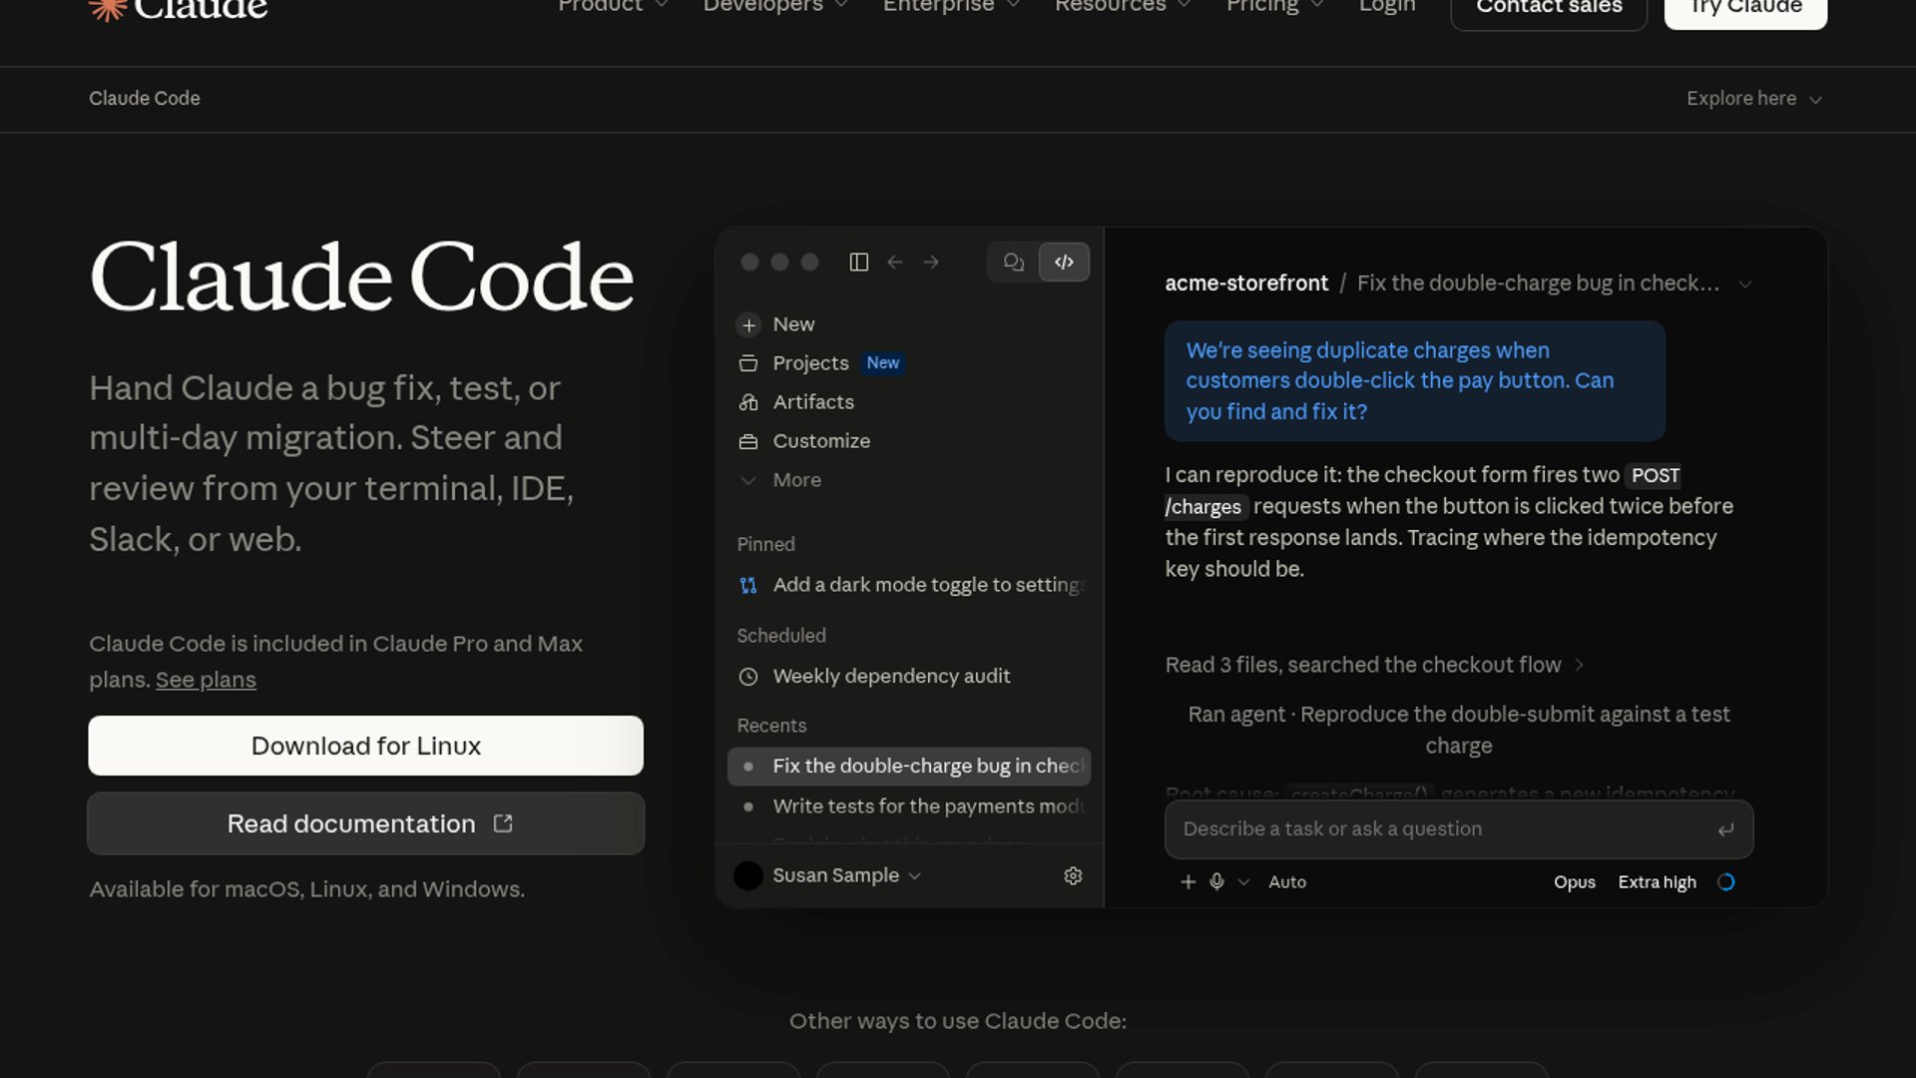Click the blue progress ring indicator
Viewport: 1916px width, 1078px height.
point(1725,882)
